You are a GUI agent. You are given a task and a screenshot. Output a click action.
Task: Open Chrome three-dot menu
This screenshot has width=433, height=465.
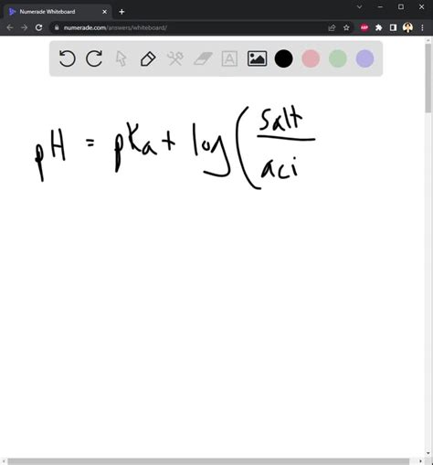(x=422, y=27)
